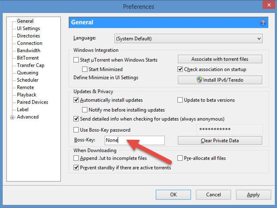The width and height of the screenshot is (277, 208).
Task: Uncheck Check association on startup
Action: (x=180, y=69)
